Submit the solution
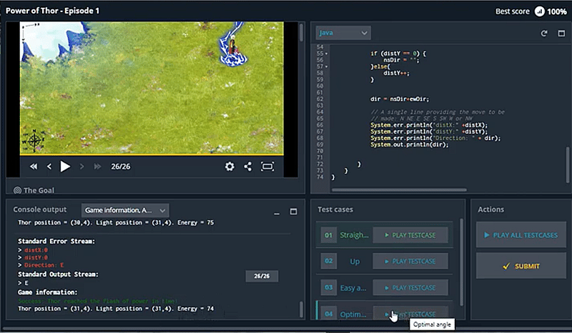This screenshot has height=333, width=572. click(521, 266)
